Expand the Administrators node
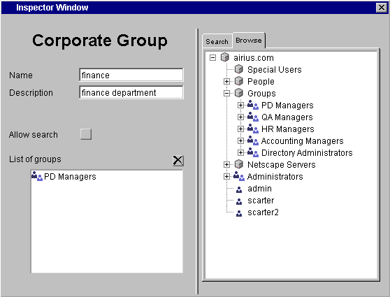 point(226,176)
